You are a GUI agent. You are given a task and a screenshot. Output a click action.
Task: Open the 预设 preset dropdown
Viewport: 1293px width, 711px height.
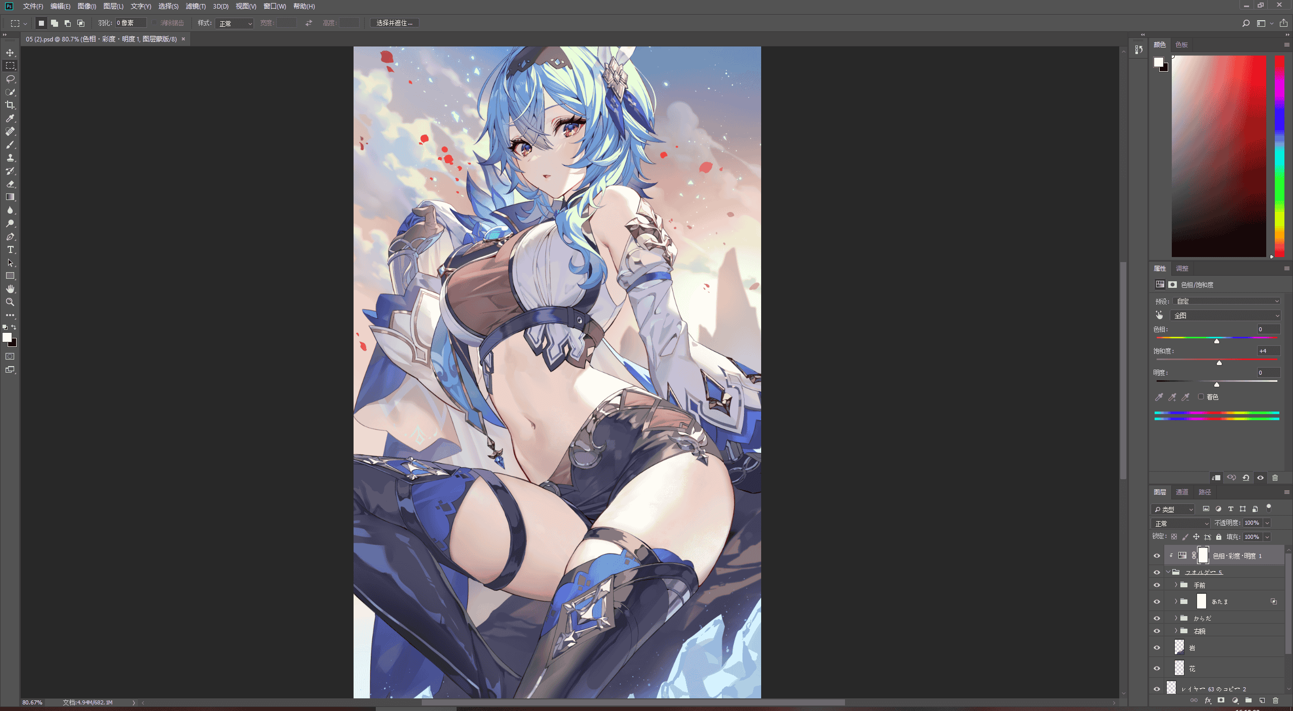point(1227,301)
